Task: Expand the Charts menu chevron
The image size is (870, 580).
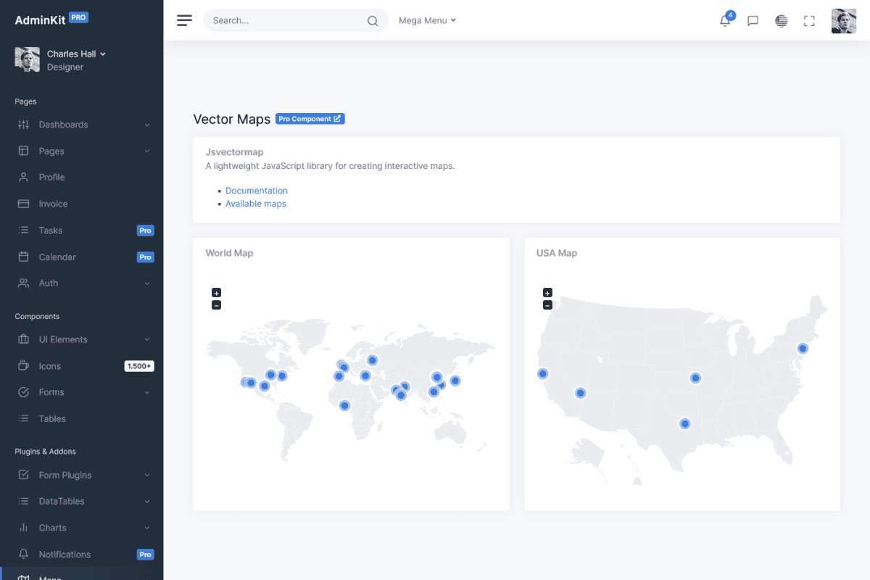Action: pos(147,528)
